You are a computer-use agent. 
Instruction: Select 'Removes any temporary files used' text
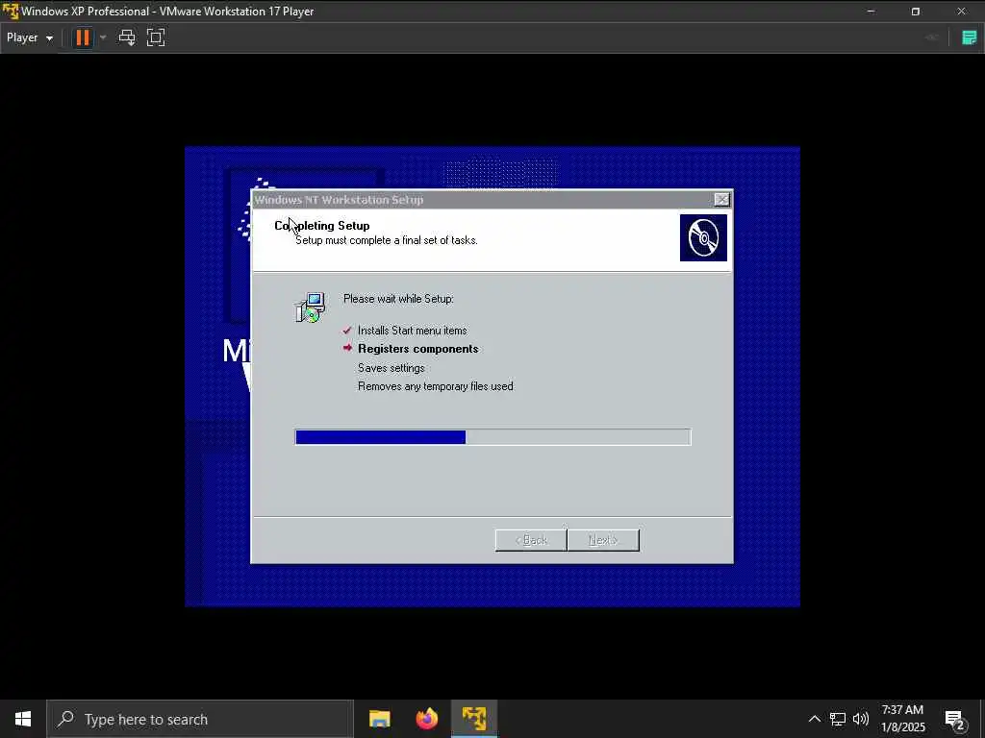436,386
